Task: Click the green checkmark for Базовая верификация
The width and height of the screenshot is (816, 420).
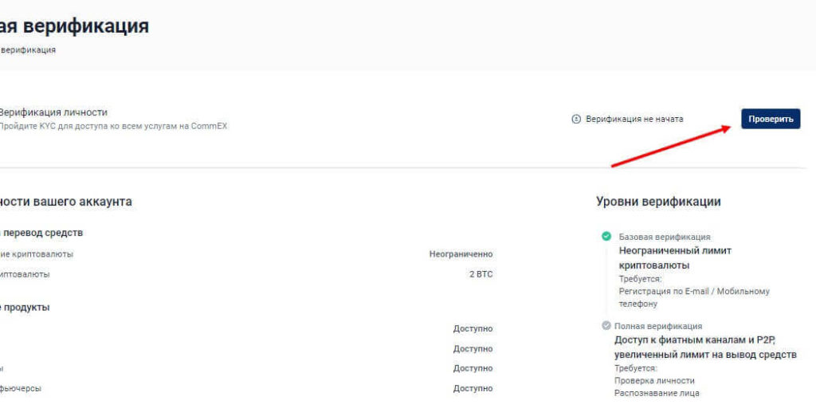Action: pyautogui.click(x=606, y=237)
